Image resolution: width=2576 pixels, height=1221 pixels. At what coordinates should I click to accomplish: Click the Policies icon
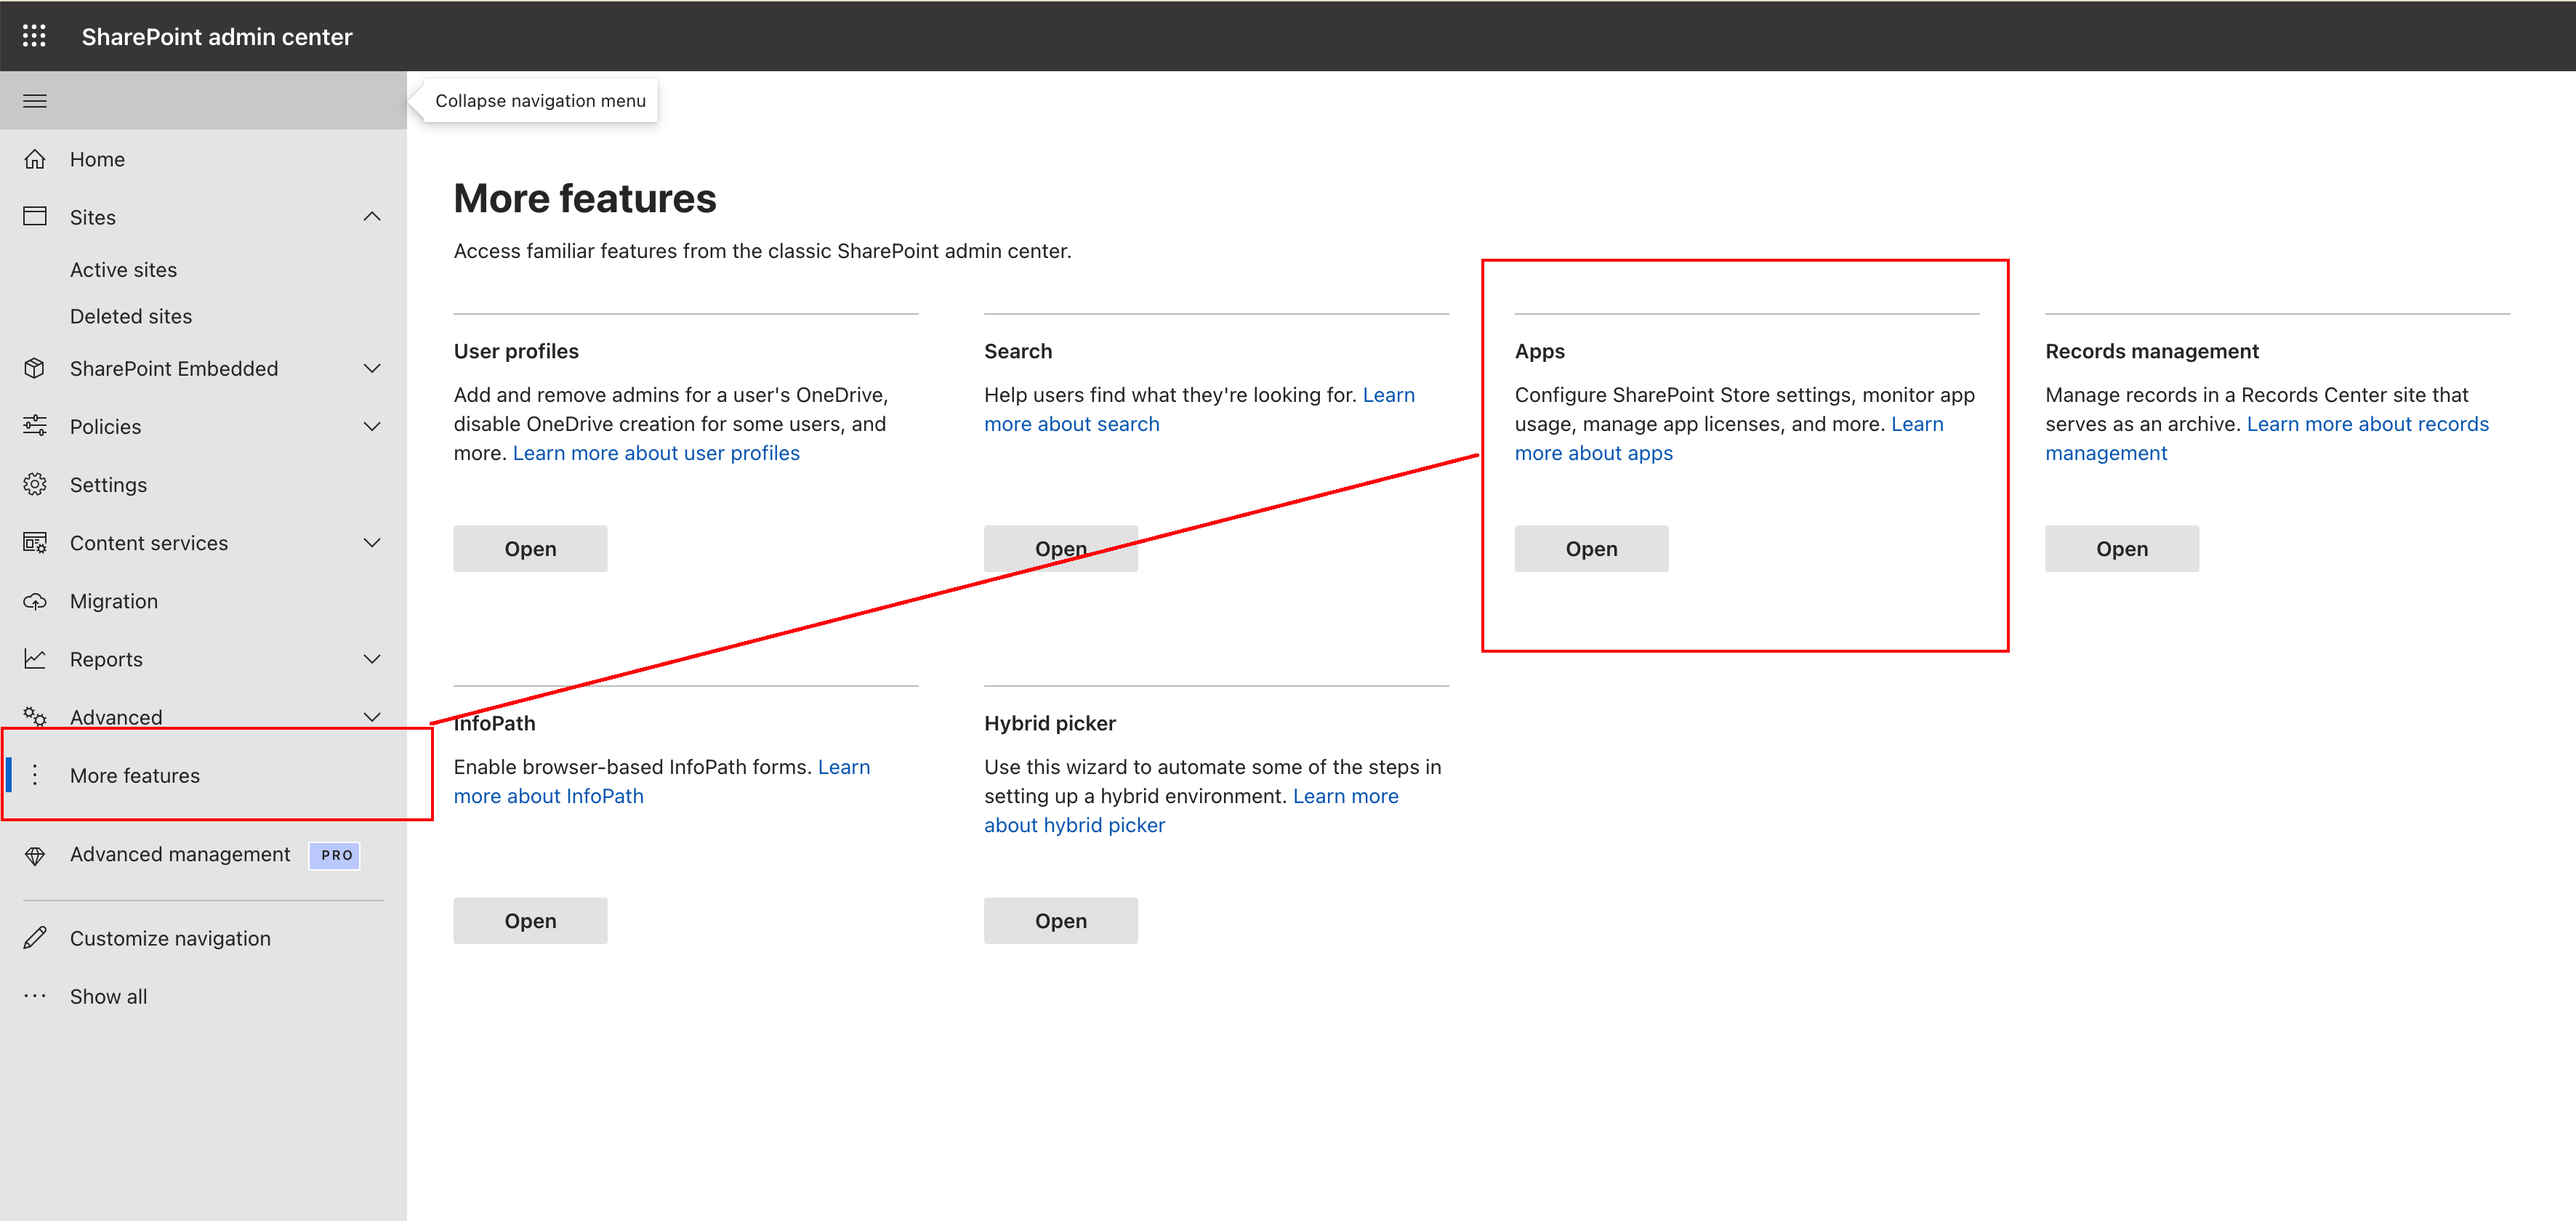[x=35, y=426]
